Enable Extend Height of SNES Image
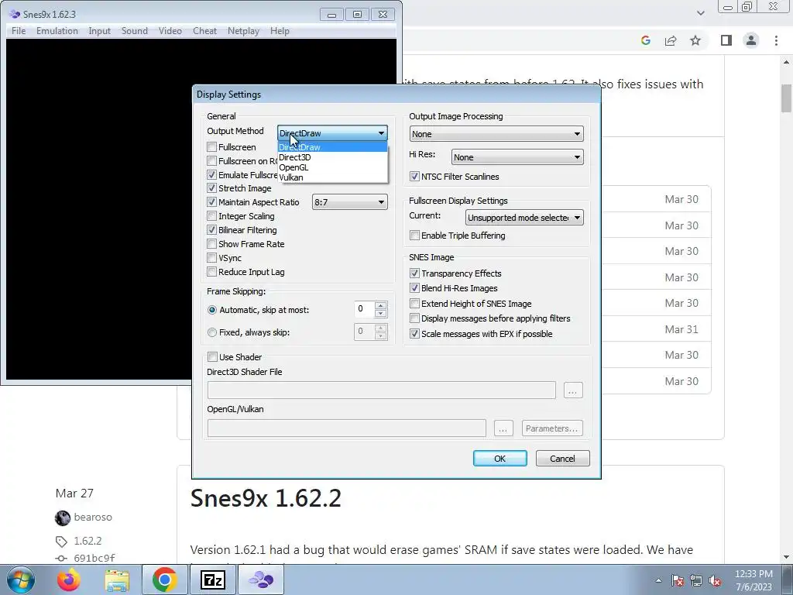Viewport: 793px width, 595px height. pos(415,304)
